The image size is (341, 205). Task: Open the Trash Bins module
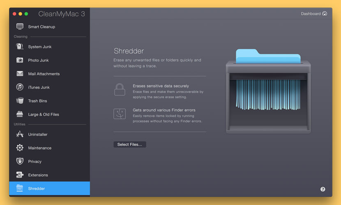click(50, 101)
